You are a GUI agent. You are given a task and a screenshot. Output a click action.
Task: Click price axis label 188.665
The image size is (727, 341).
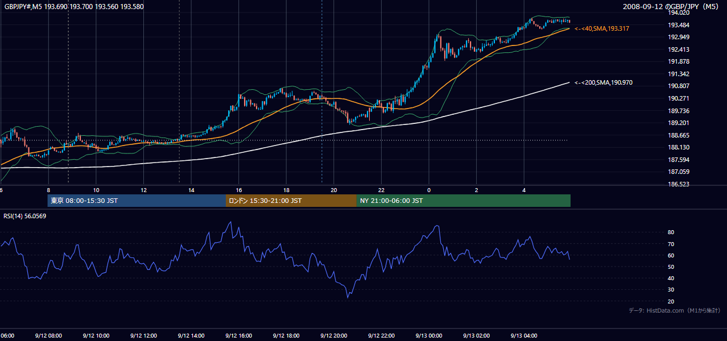pos(679,135)
